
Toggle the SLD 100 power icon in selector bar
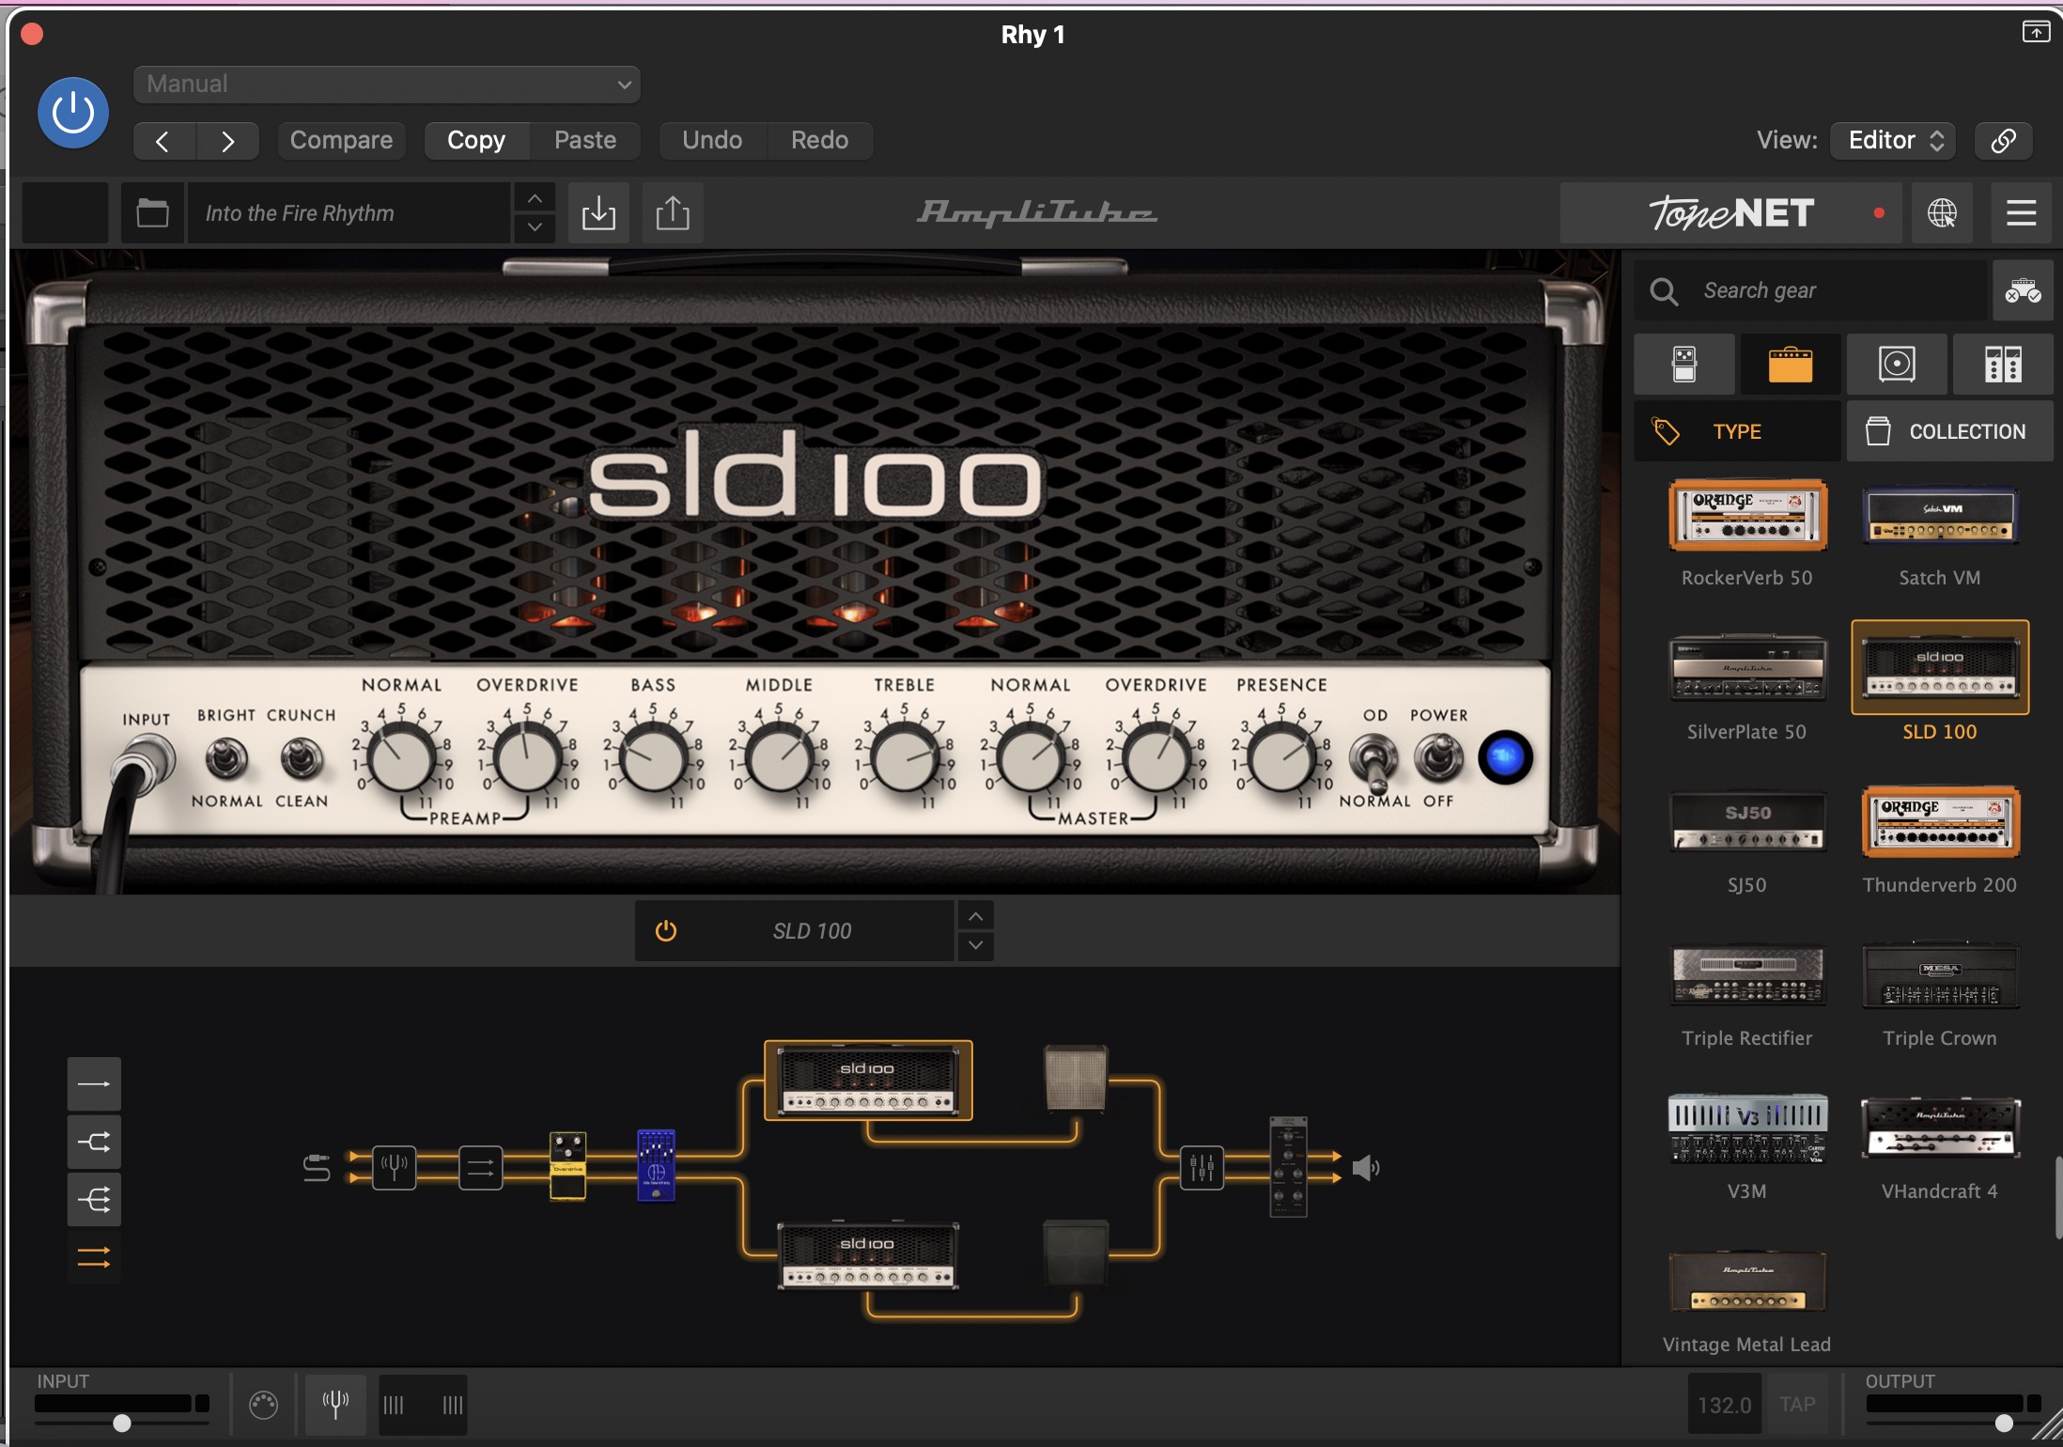tap(666, 931)
